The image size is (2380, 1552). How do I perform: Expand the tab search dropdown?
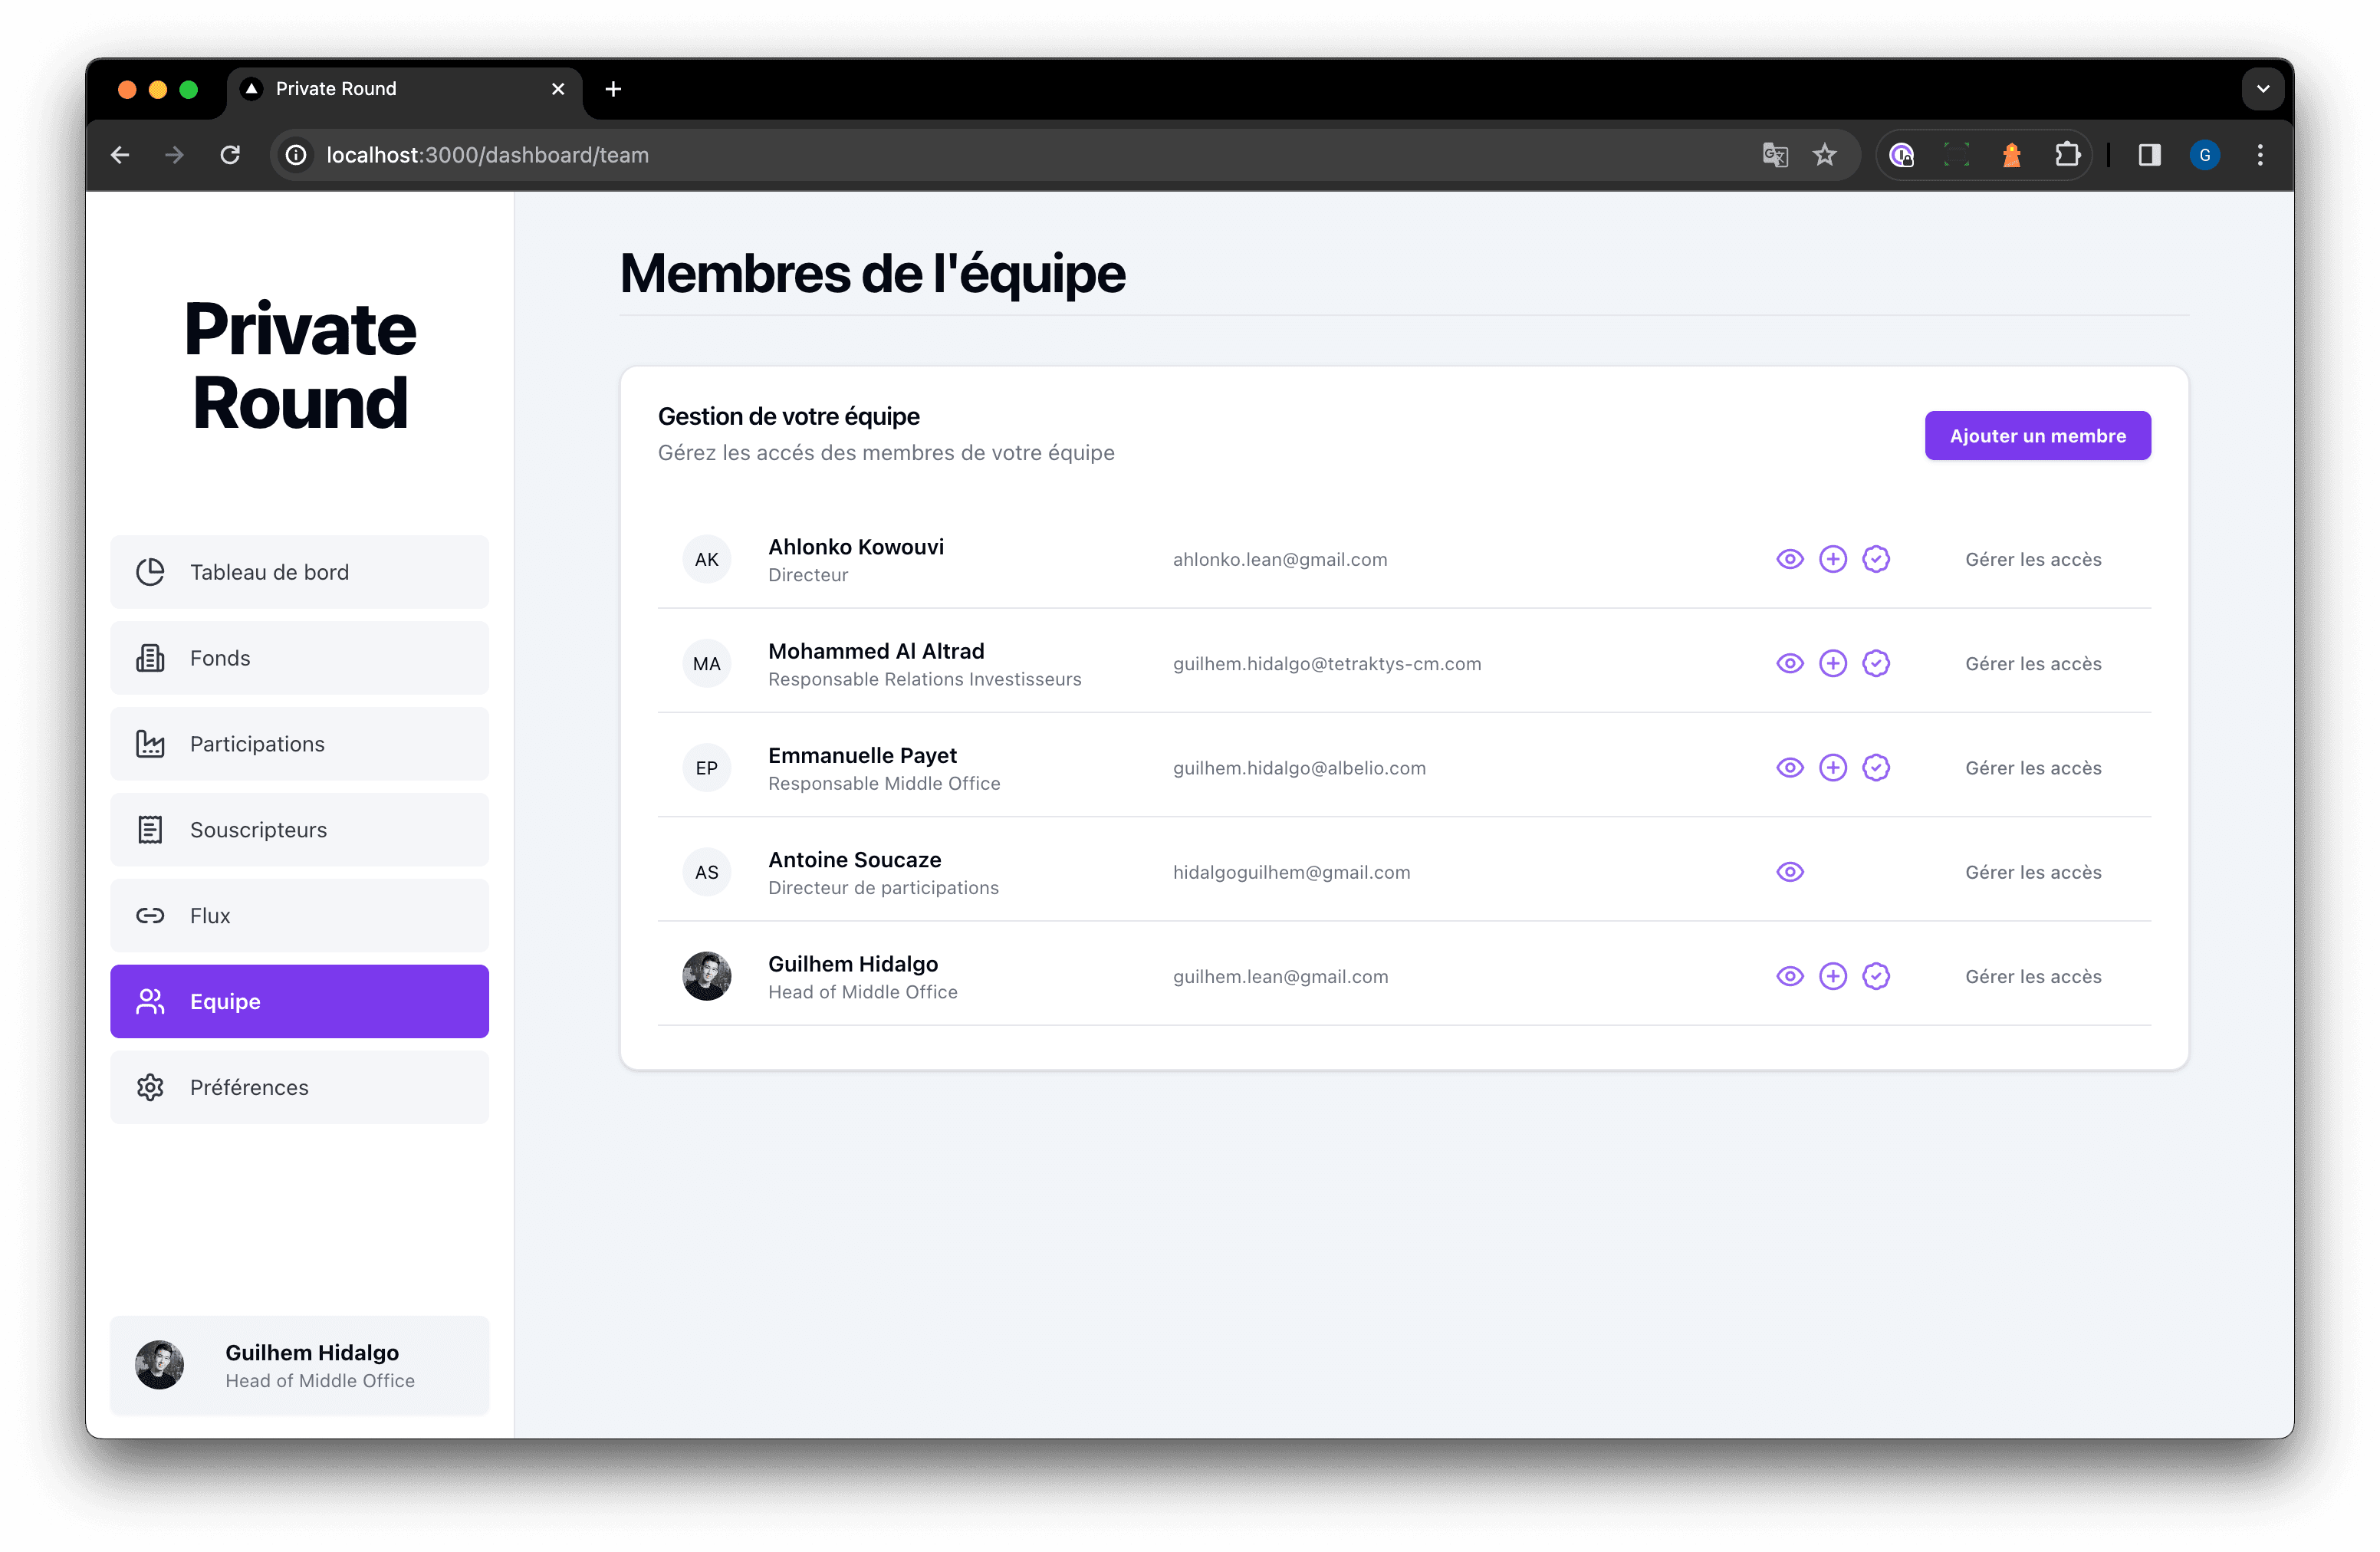pyautogui.click(x=2263, y=89)
